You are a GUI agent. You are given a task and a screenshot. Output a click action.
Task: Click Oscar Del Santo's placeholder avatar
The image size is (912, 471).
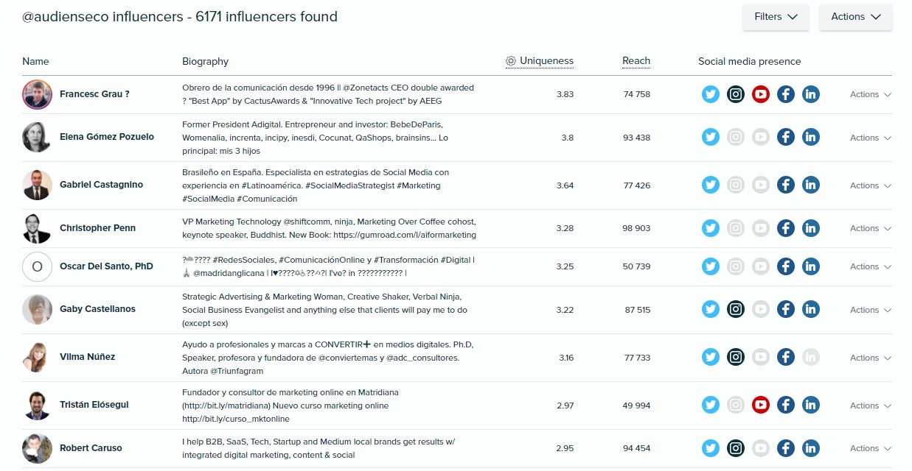pos(37,266)
